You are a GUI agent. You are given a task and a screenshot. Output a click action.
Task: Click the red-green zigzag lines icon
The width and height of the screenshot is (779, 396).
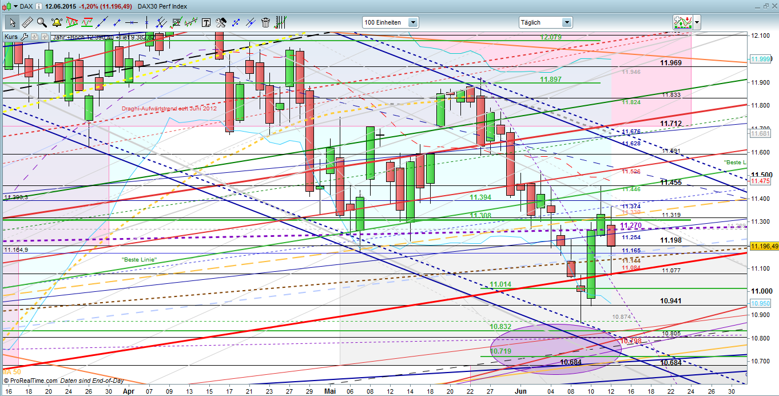point(191,22)
